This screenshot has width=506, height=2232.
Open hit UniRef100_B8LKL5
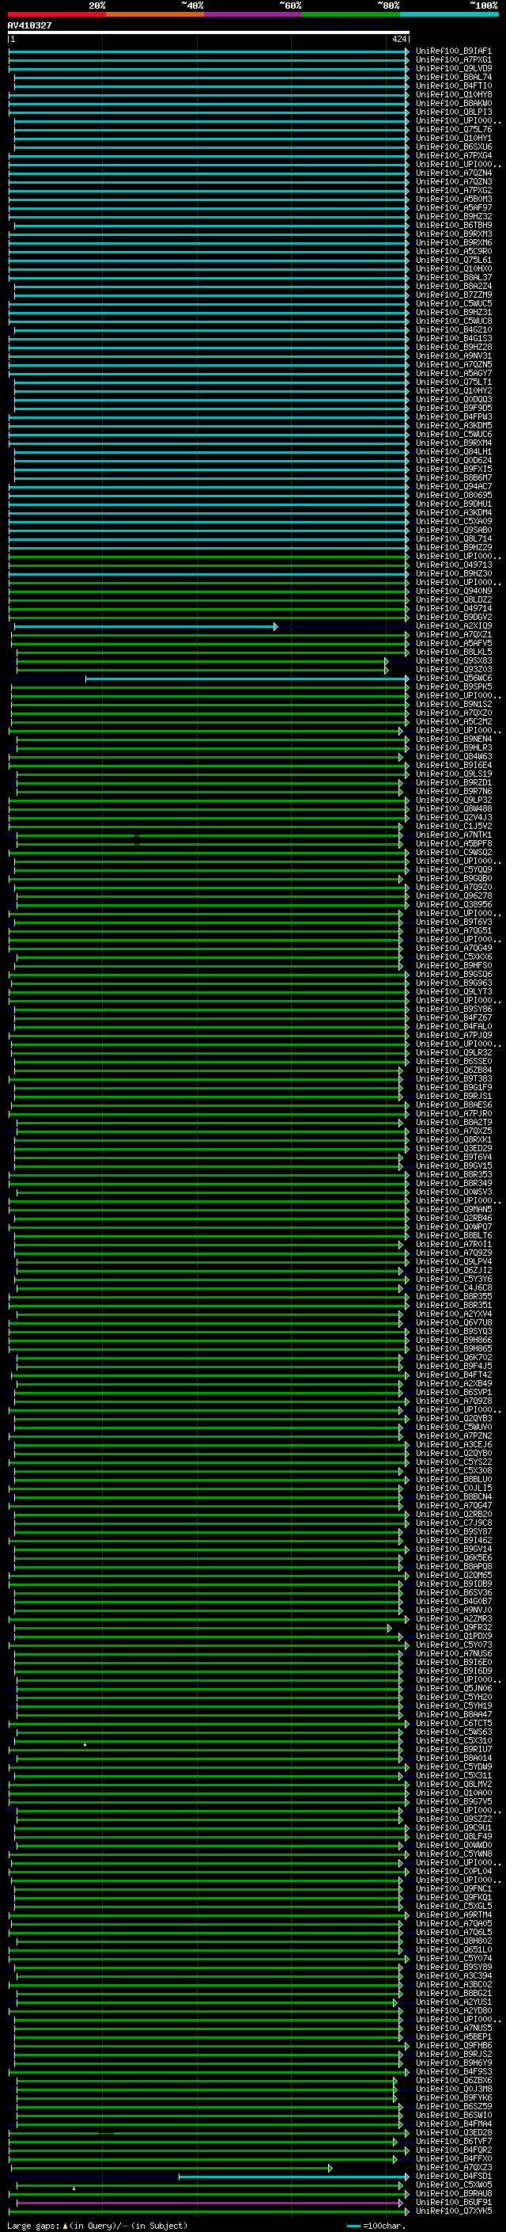(454, 652)
